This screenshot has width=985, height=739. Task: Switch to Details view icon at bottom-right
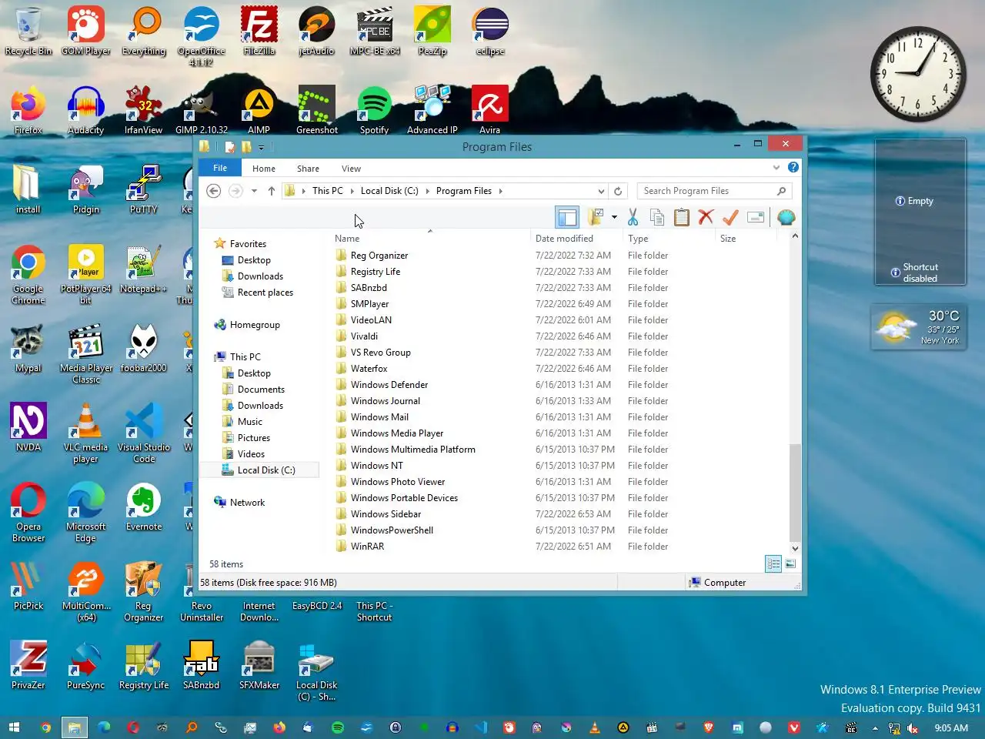pos(773,564)
